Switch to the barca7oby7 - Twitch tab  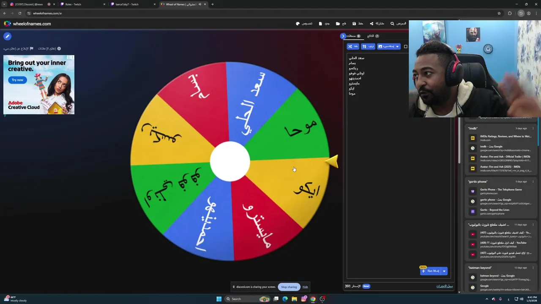tap(133, 4)
